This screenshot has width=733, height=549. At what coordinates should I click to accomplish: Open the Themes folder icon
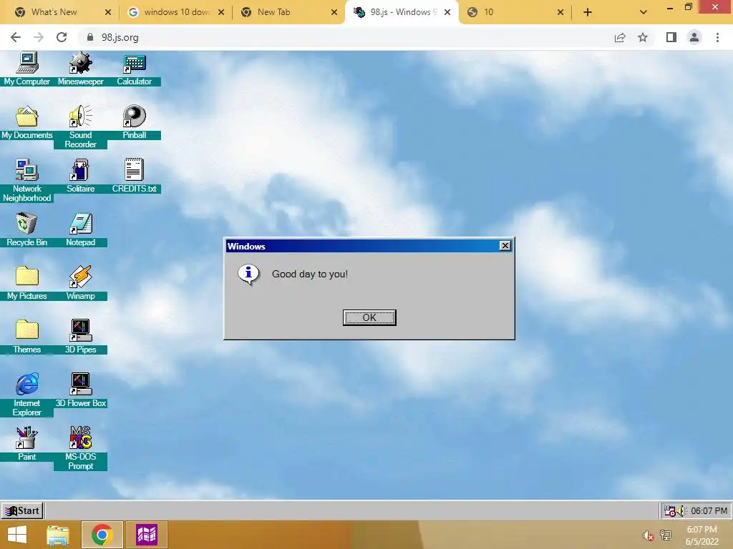pos(26,337)
